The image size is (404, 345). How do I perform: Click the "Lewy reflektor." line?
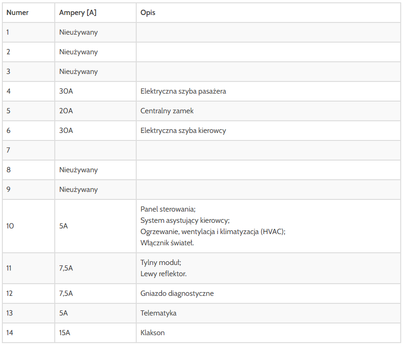pos(163,274)
